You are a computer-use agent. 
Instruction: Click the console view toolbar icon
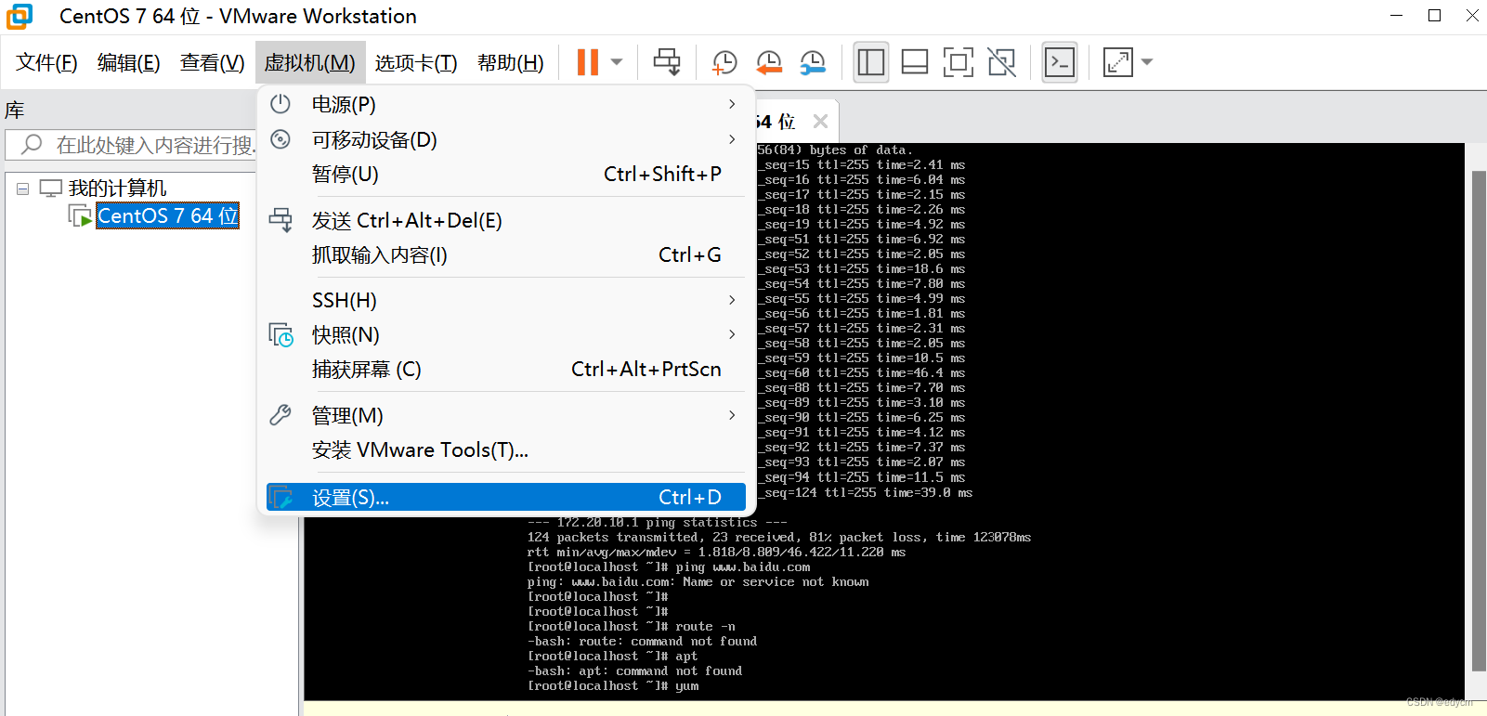pos(1060,62)
